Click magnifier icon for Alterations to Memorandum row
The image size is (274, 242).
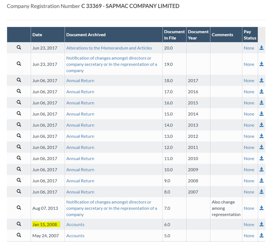(x=19, y=48)
